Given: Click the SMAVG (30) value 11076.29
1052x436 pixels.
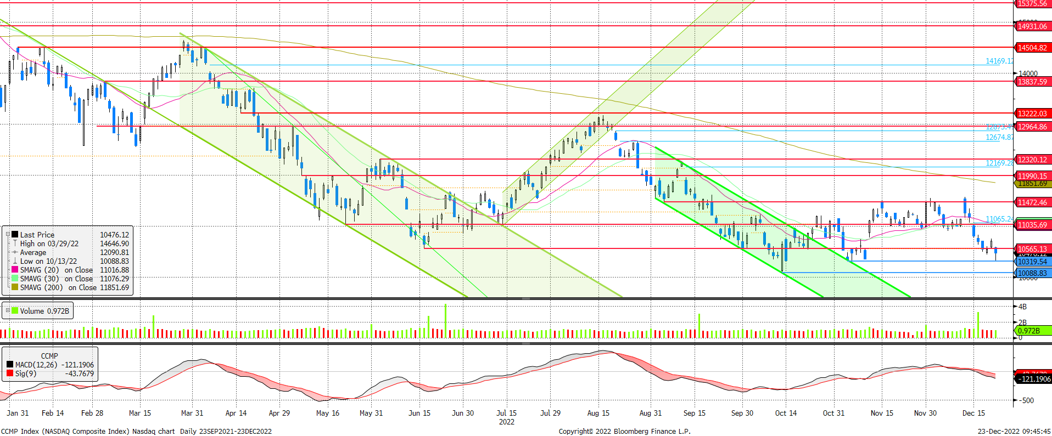Looking at the screenshot, I should (114, 279).
